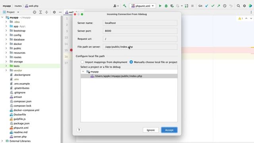Open Project panel options gear
The image size is (254, 143).
point(54,12)
